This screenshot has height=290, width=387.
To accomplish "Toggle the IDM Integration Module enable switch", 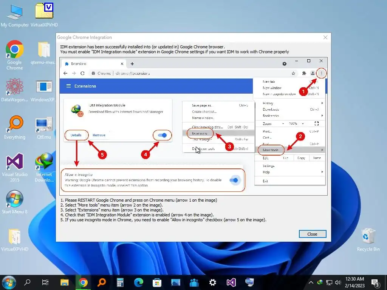I will 162,135.
